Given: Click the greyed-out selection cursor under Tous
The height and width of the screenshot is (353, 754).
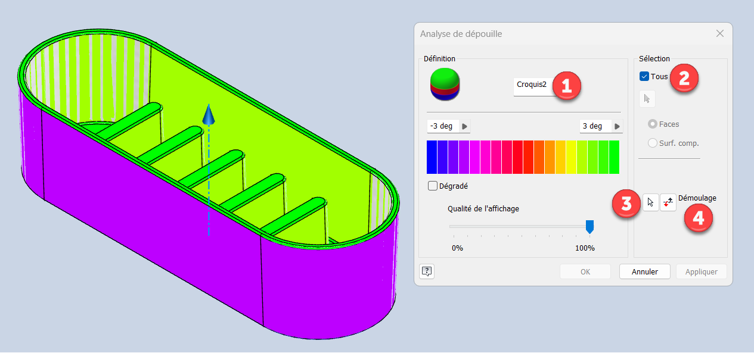Looking at the screenshot, I should coord(647,99).
